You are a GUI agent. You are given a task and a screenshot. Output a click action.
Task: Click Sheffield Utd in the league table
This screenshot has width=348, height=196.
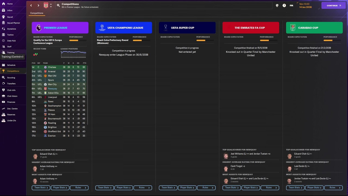(54, 131)
